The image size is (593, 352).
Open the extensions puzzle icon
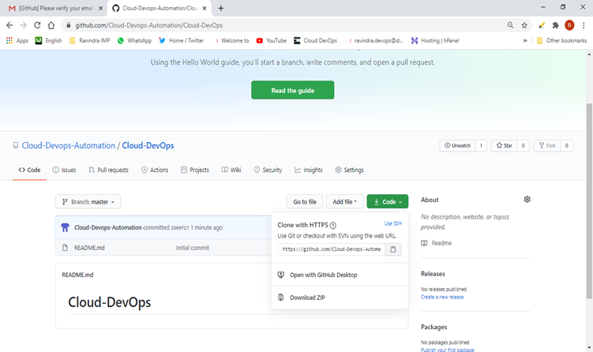(555, 25)
